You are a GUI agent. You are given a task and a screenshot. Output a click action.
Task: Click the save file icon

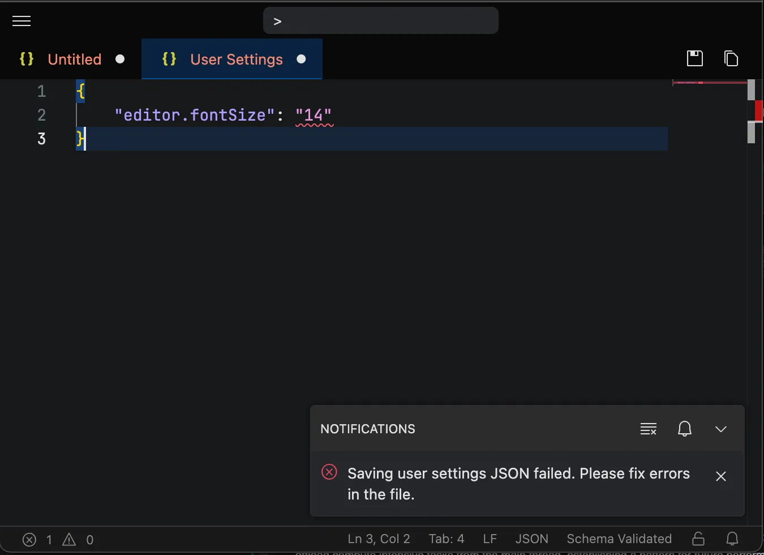tap(694, 58)
